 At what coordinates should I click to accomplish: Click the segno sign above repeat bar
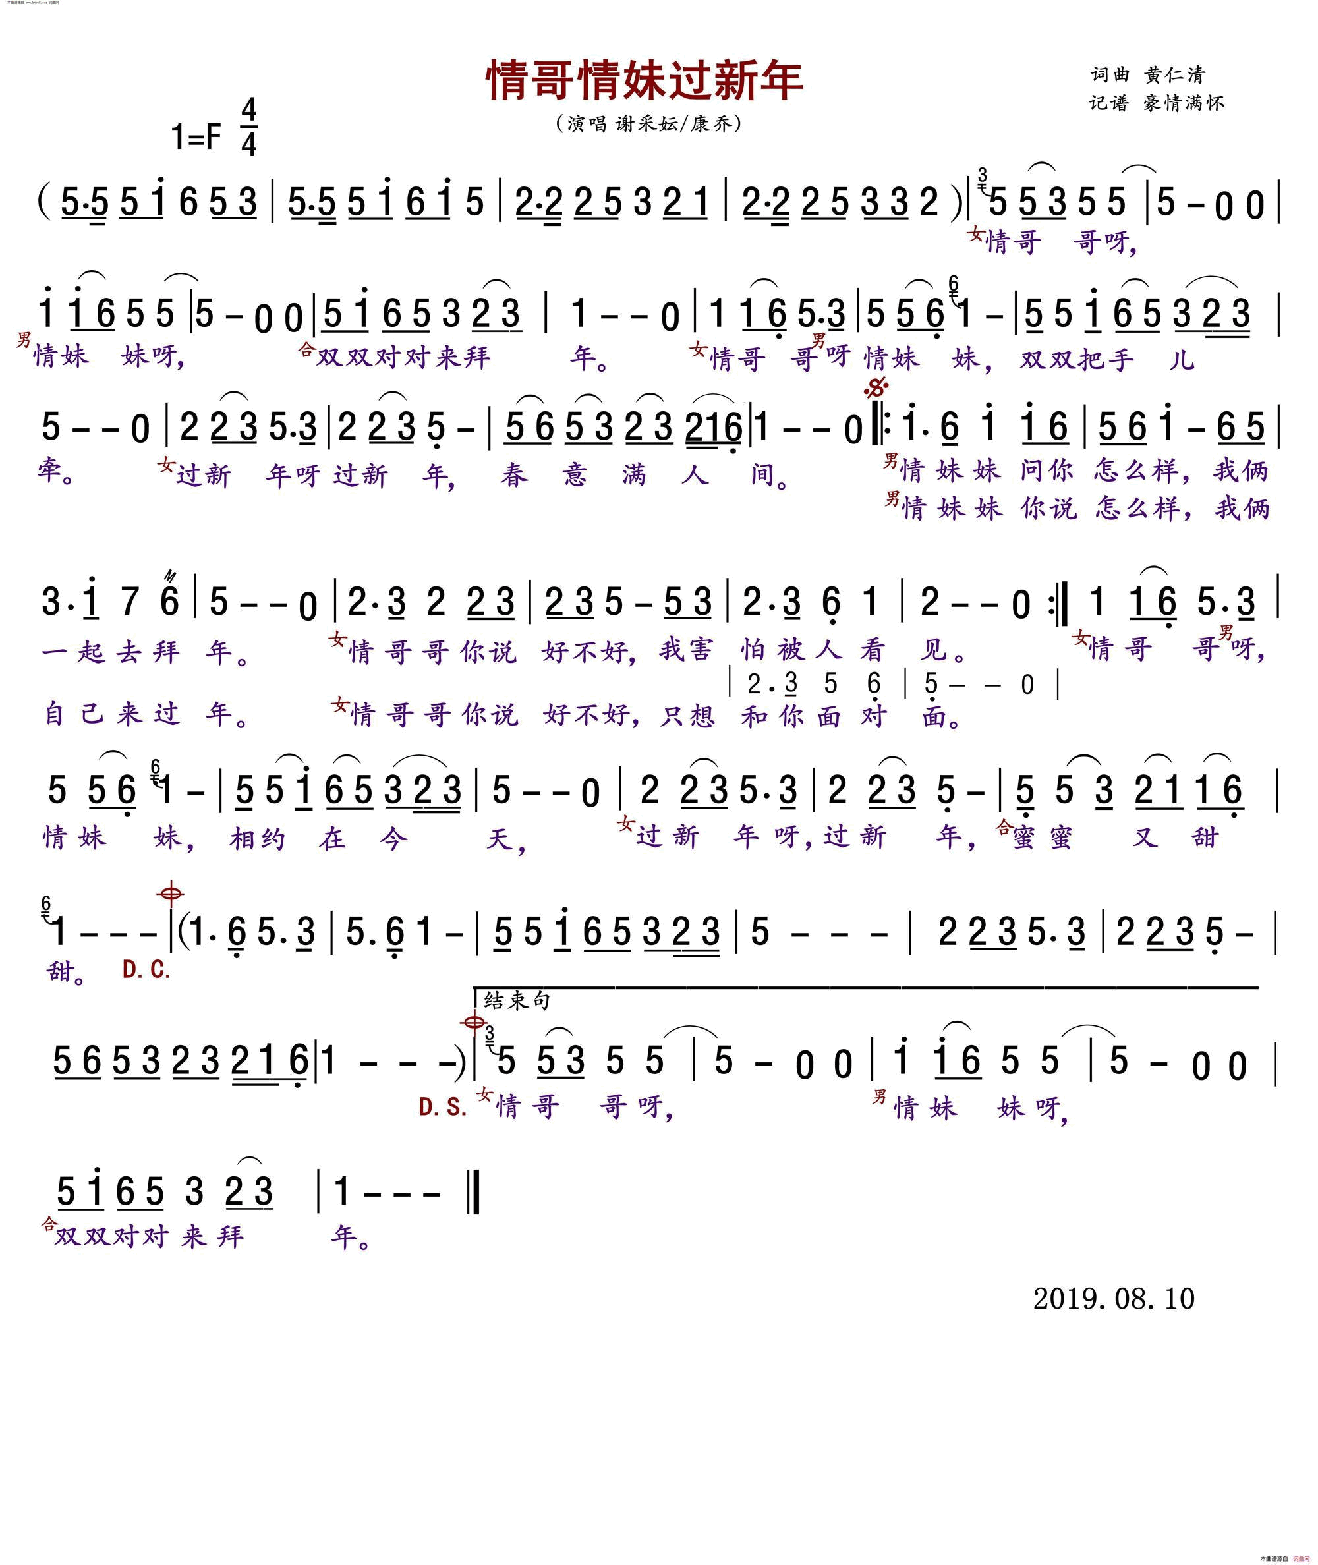(x=876, y=388)
